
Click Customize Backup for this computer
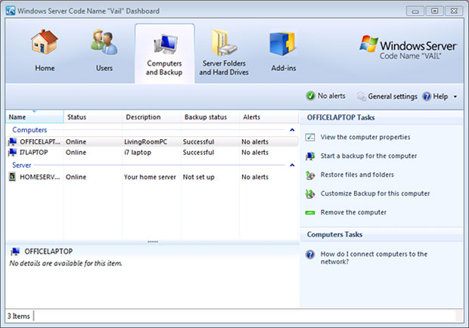pos(375,193)
